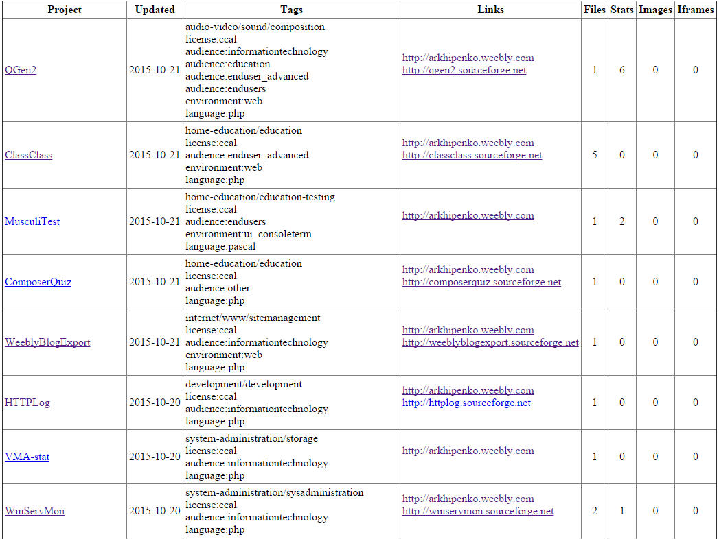This screenshot has width=719, height=539.
Task: Select the HTTPLog project link
Action: 27,403
